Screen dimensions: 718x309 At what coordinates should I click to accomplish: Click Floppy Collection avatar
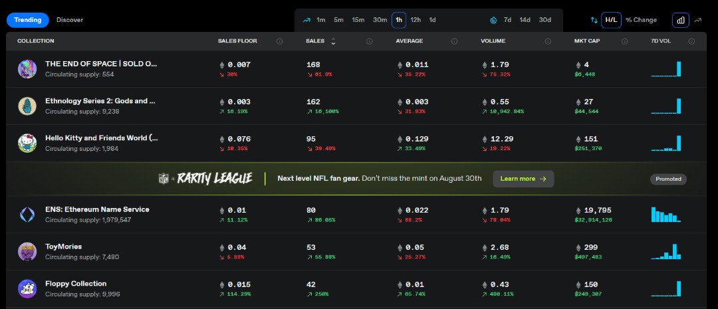[27, 288]
